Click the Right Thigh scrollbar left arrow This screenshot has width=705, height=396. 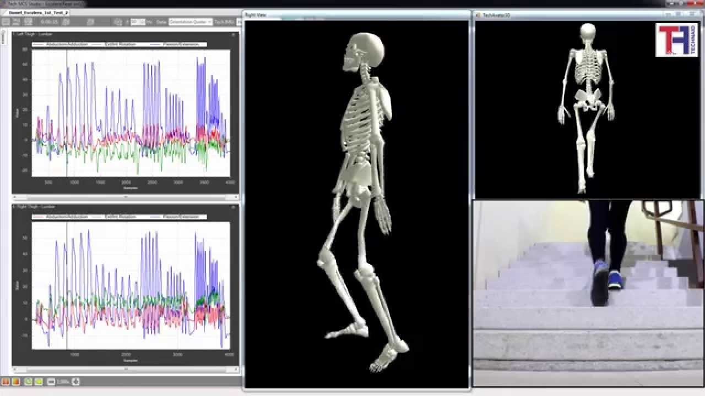[15, 370]
